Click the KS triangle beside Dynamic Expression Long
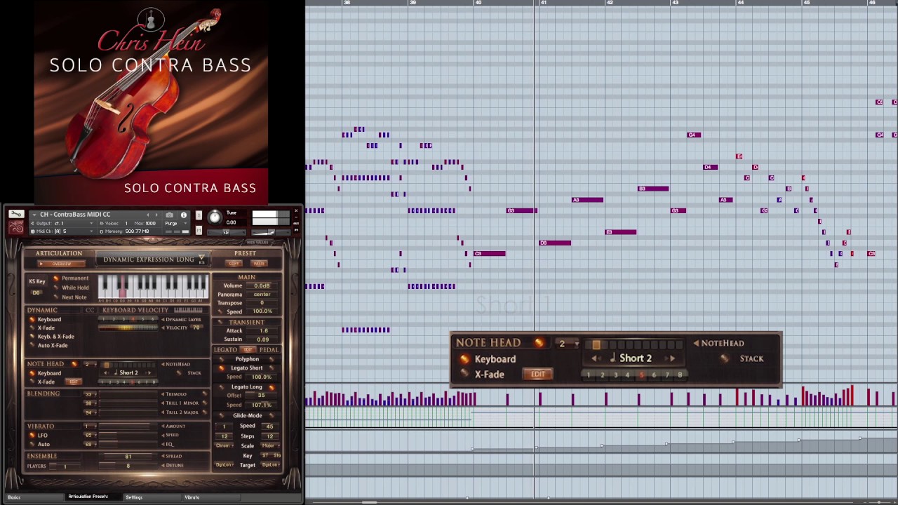This screenshot has height=505, width=898. [x=201, y=257]
